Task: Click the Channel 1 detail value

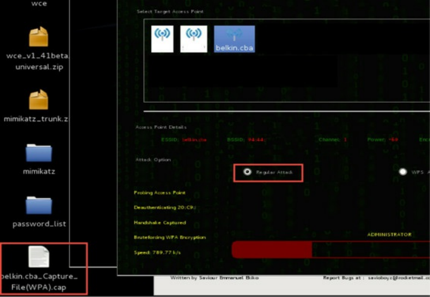Action: point(345,140)
